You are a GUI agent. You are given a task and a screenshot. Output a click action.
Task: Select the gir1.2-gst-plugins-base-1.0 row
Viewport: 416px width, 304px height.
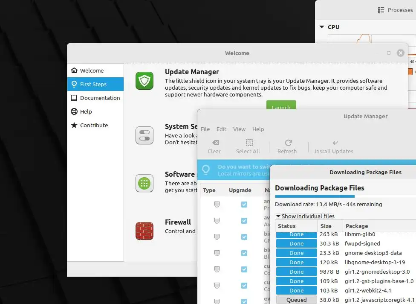pos(346,281)
